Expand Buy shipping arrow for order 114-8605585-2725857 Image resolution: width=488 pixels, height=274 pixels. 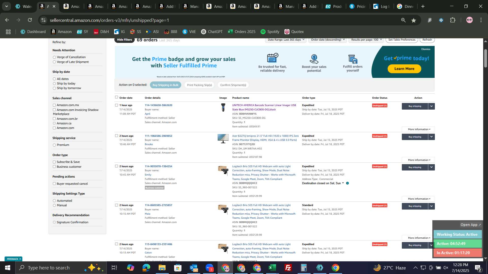tap(431, 206)
